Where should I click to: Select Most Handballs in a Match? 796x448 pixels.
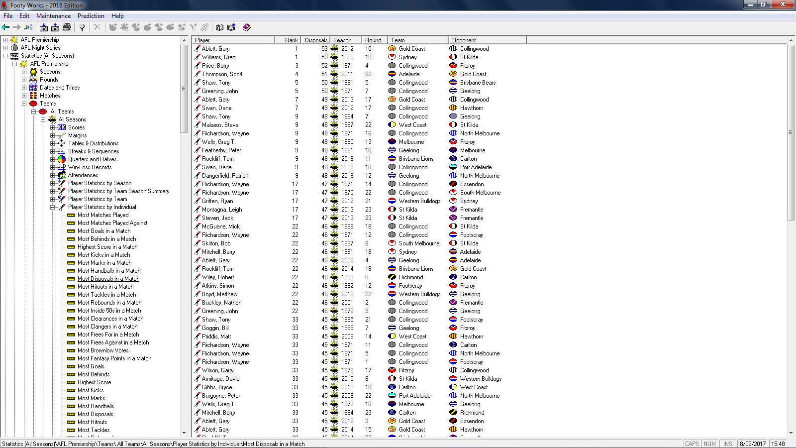(x=109, y=271)
